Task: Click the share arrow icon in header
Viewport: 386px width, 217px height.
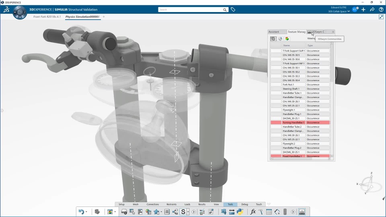Action: [372, 10]
